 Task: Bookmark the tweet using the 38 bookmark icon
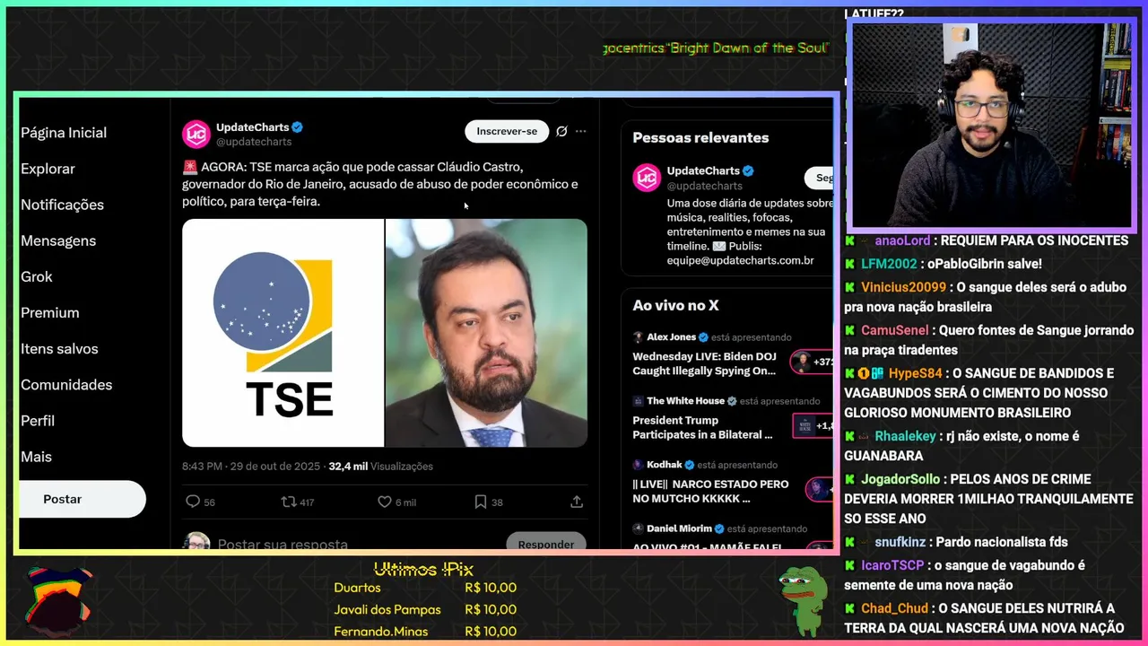pyautogui.click(x=480, y=502)
